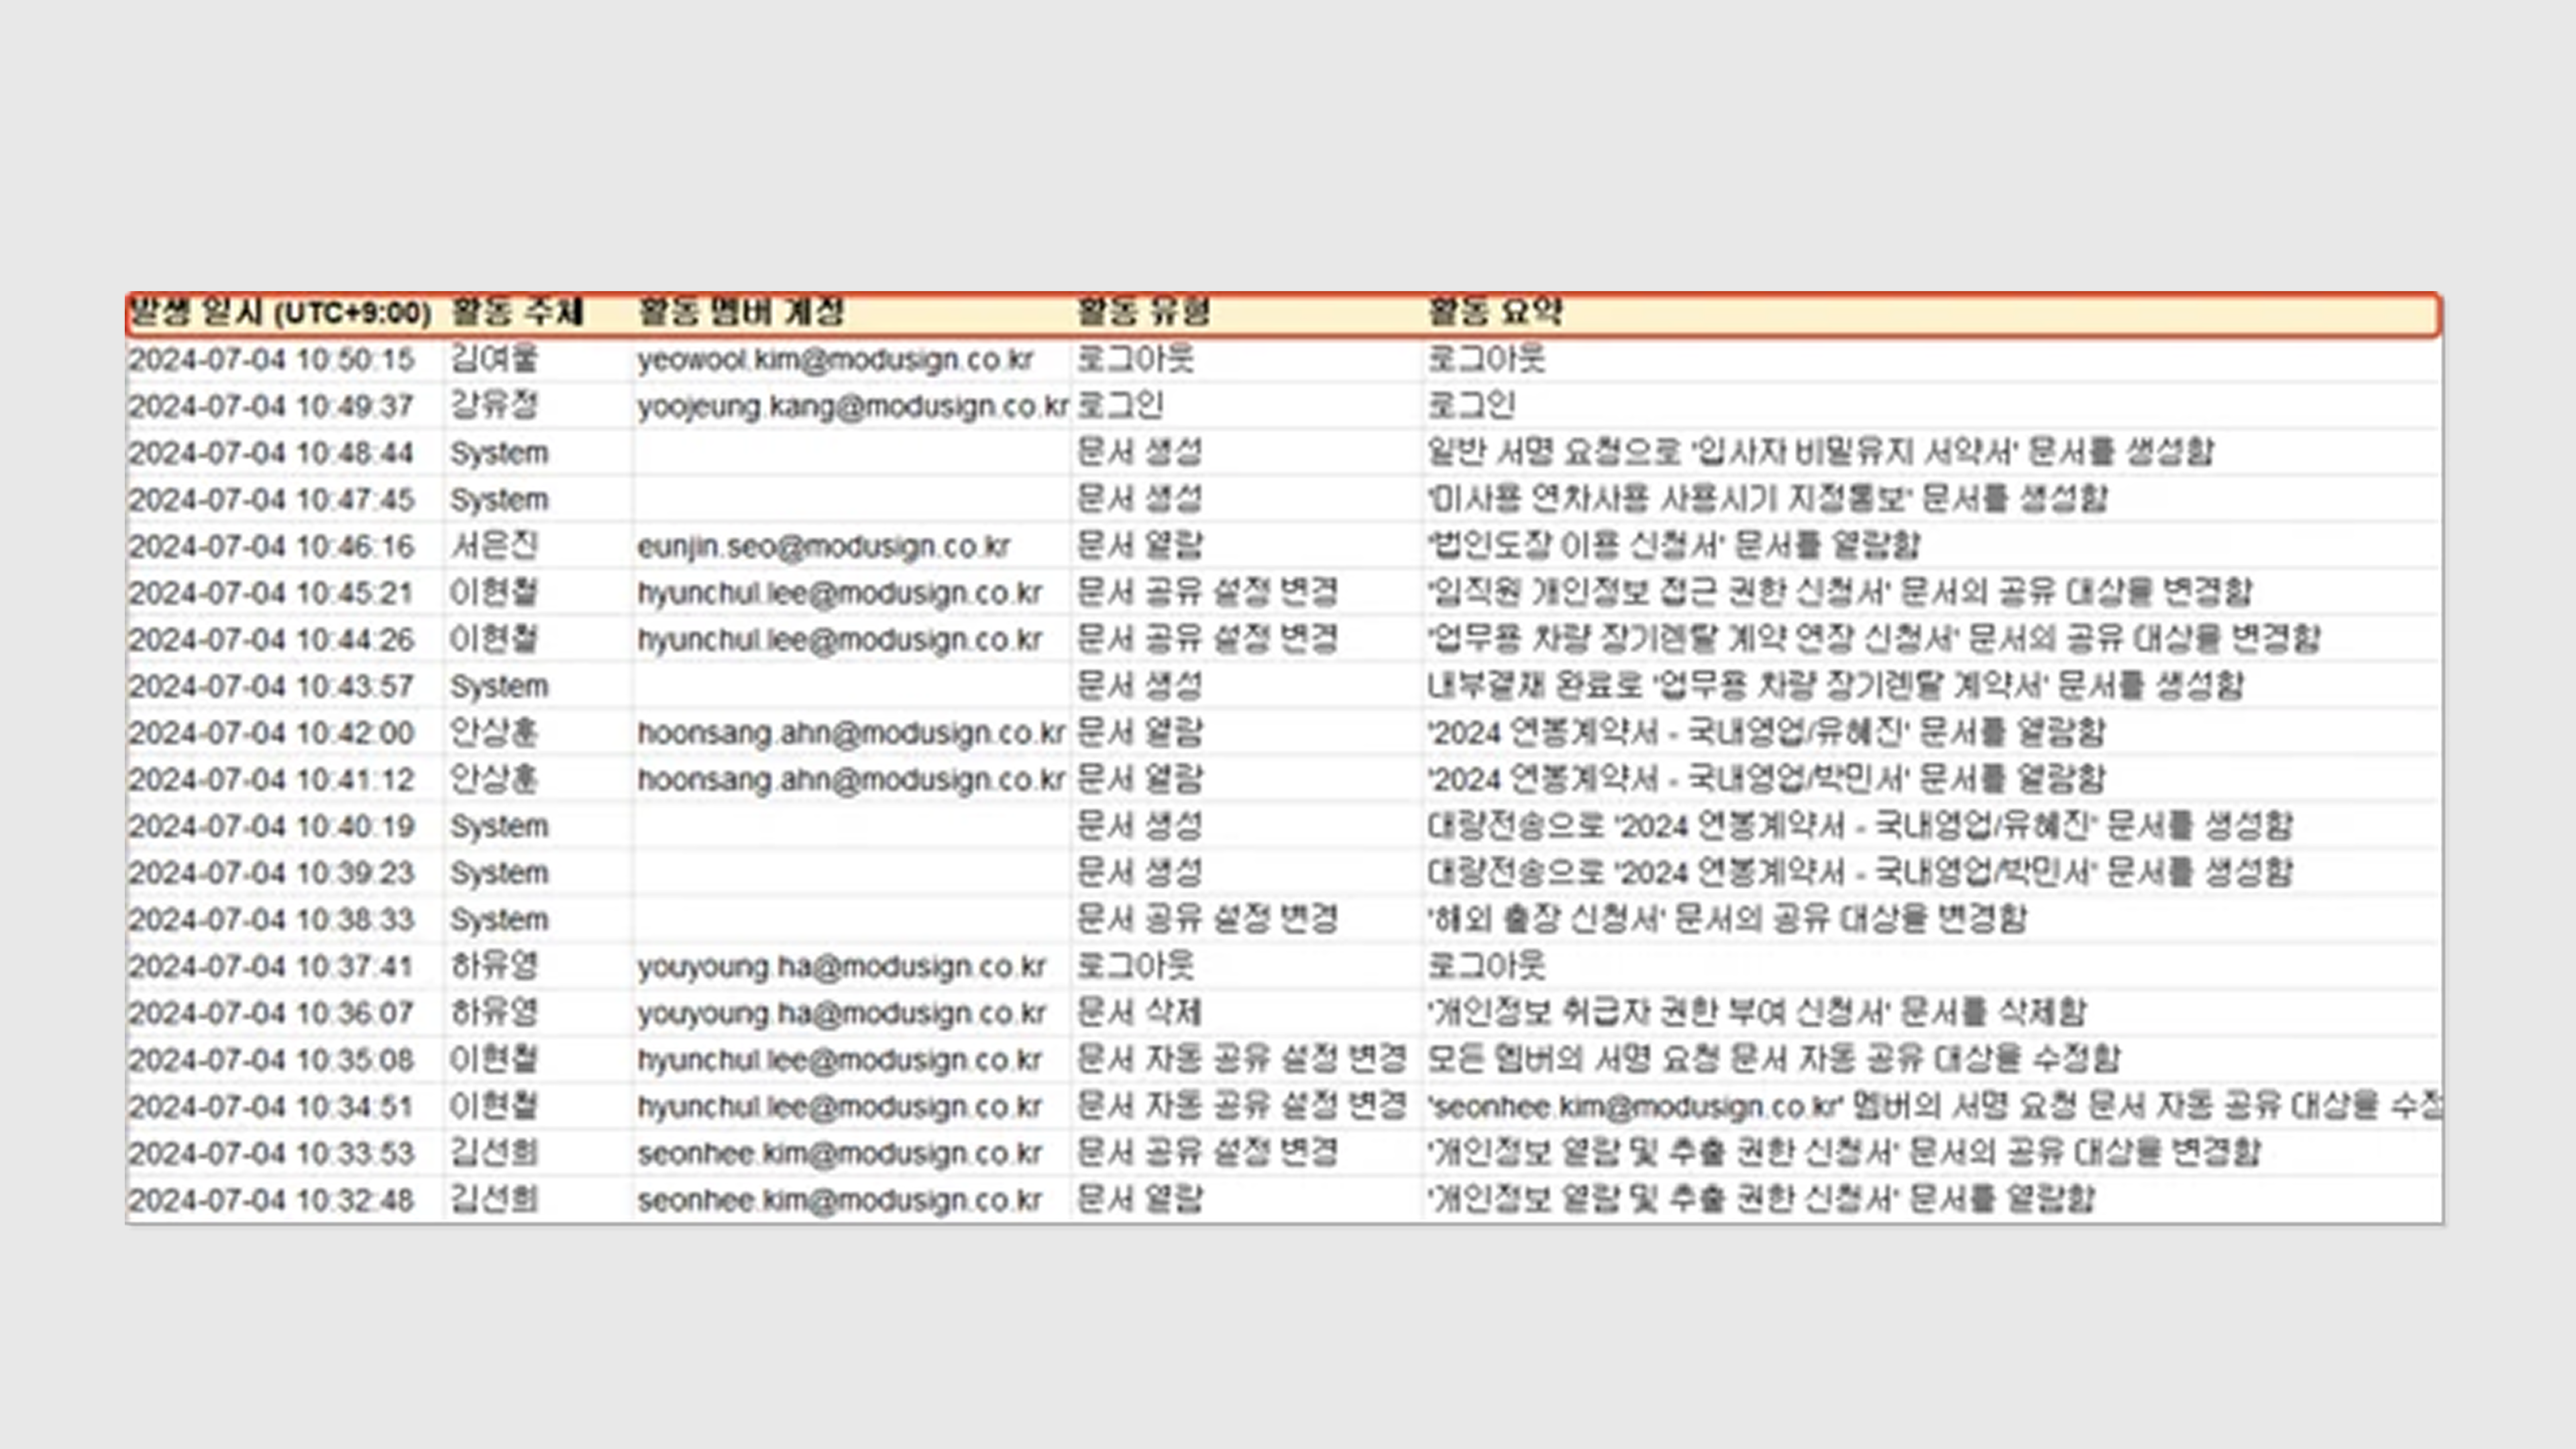The image size is (2576, 1449).
Task: Click the 발생 일시 (UTC+9:00) column header
Action: (280, 313)
